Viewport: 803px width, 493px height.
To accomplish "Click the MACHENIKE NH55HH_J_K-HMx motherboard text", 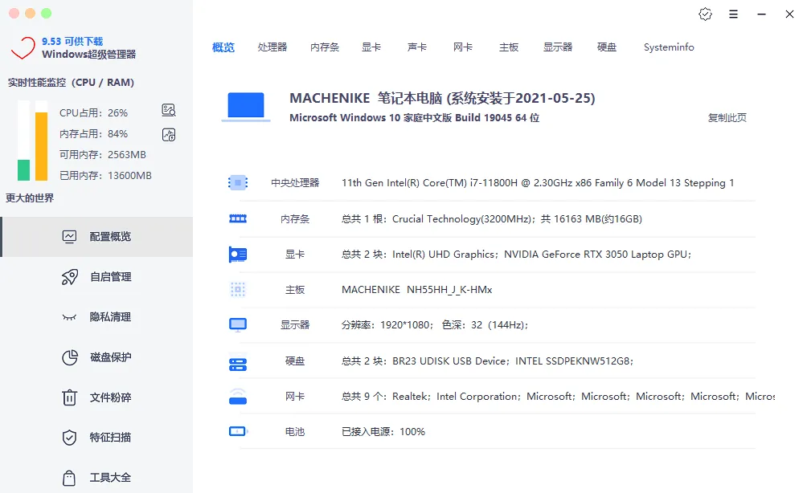I will (x=417, y=290).
